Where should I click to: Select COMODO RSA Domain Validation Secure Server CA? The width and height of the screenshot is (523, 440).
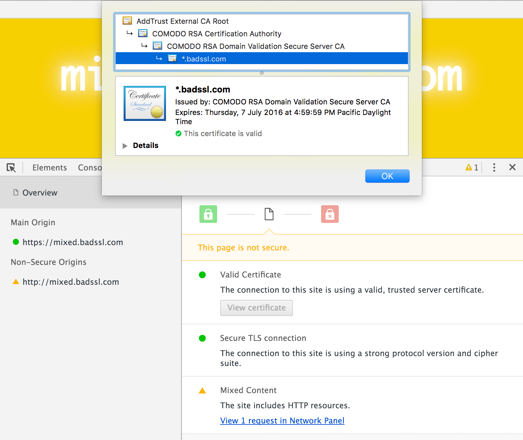pyautogui.click(x=255, y=46)
